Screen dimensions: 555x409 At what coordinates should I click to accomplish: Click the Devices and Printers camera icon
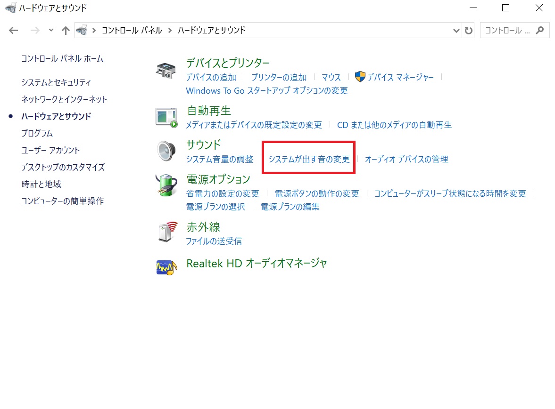coord(166,71)
